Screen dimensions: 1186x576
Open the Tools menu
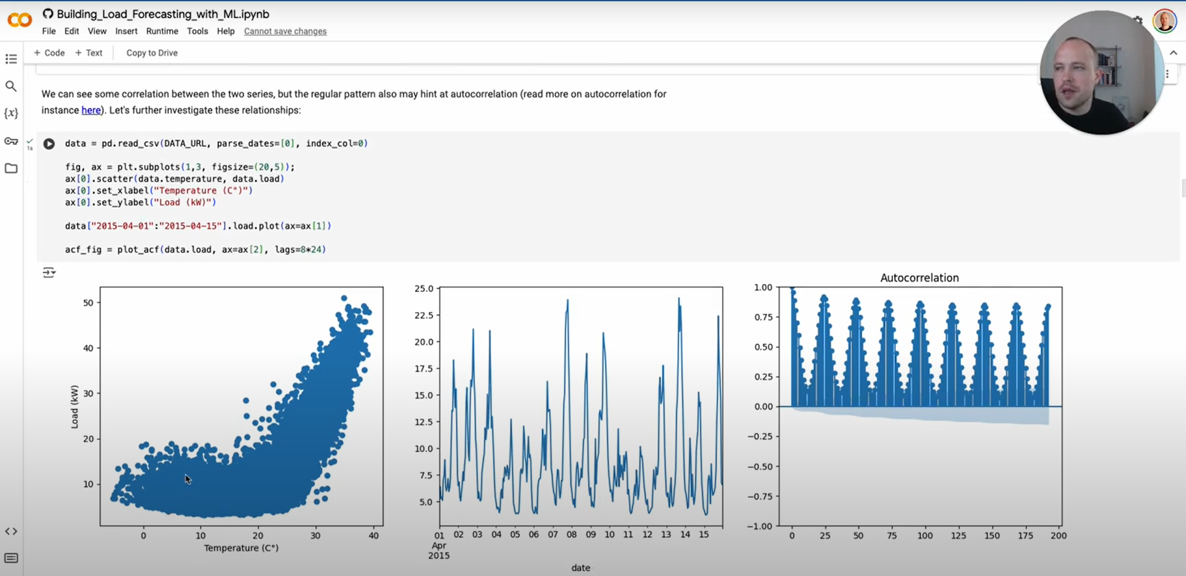pyautogui.click(x=197, y=31)
